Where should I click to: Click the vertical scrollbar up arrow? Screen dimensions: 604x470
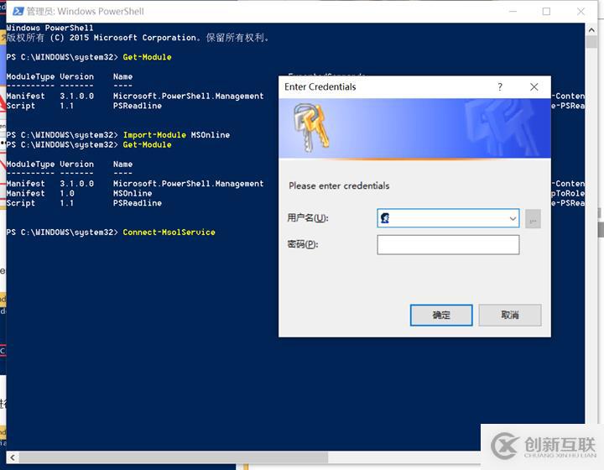click(x=591, y=29)
